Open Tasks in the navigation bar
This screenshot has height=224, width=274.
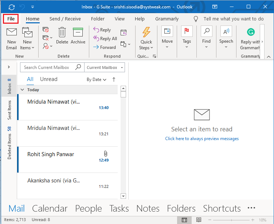pos(119,208)
